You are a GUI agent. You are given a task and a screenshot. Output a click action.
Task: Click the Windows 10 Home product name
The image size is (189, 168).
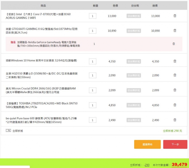[x=41, y=60]
